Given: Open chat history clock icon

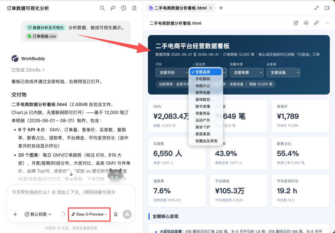Looking at the screenshot, I should pos(123,8).
